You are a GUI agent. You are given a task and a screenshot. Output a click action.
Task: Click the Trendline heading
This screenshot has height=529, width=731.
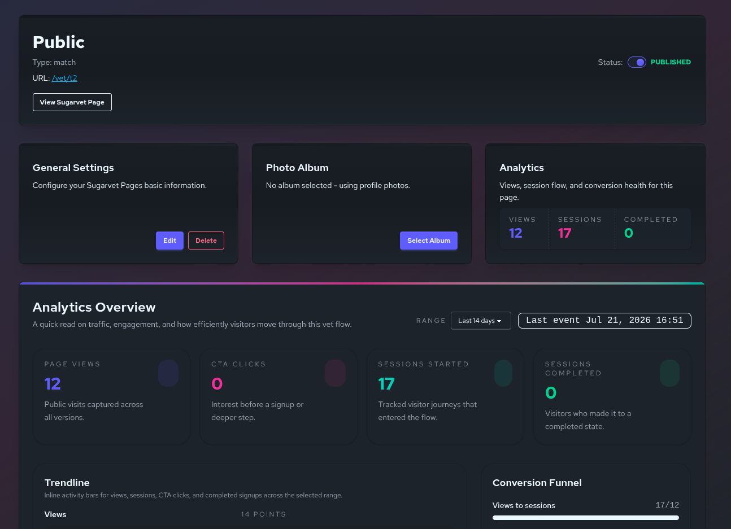67,483
